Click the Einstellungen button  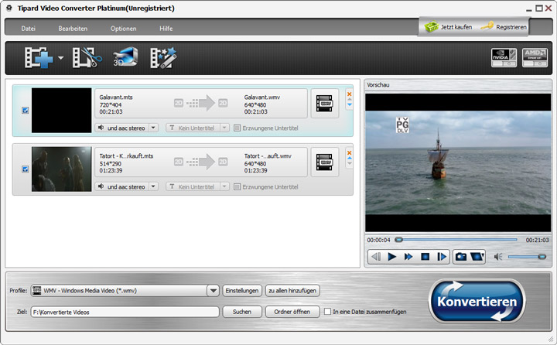point(242,291)
